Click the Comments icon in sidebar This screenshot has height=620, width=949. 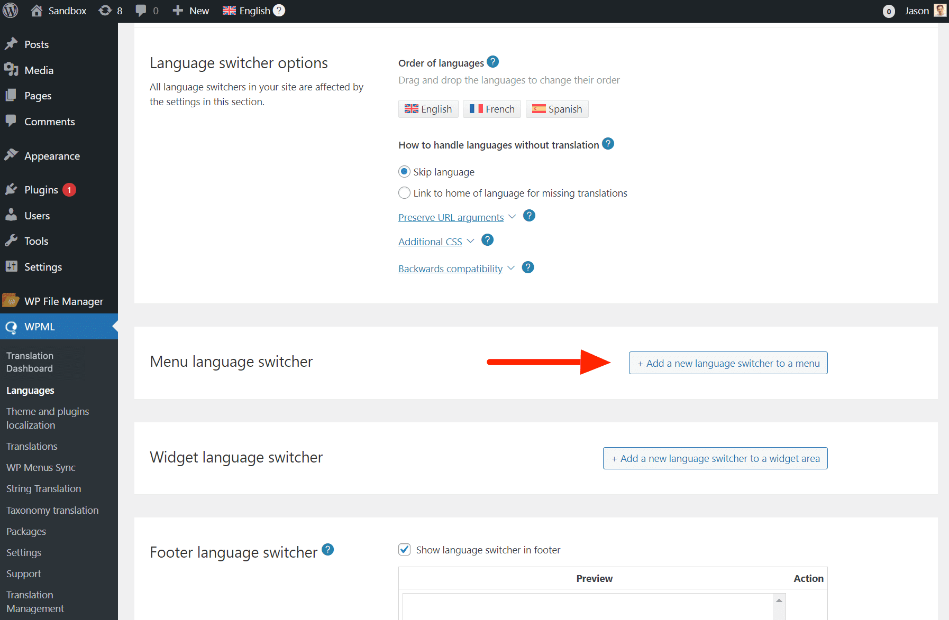tap(11, 121)
